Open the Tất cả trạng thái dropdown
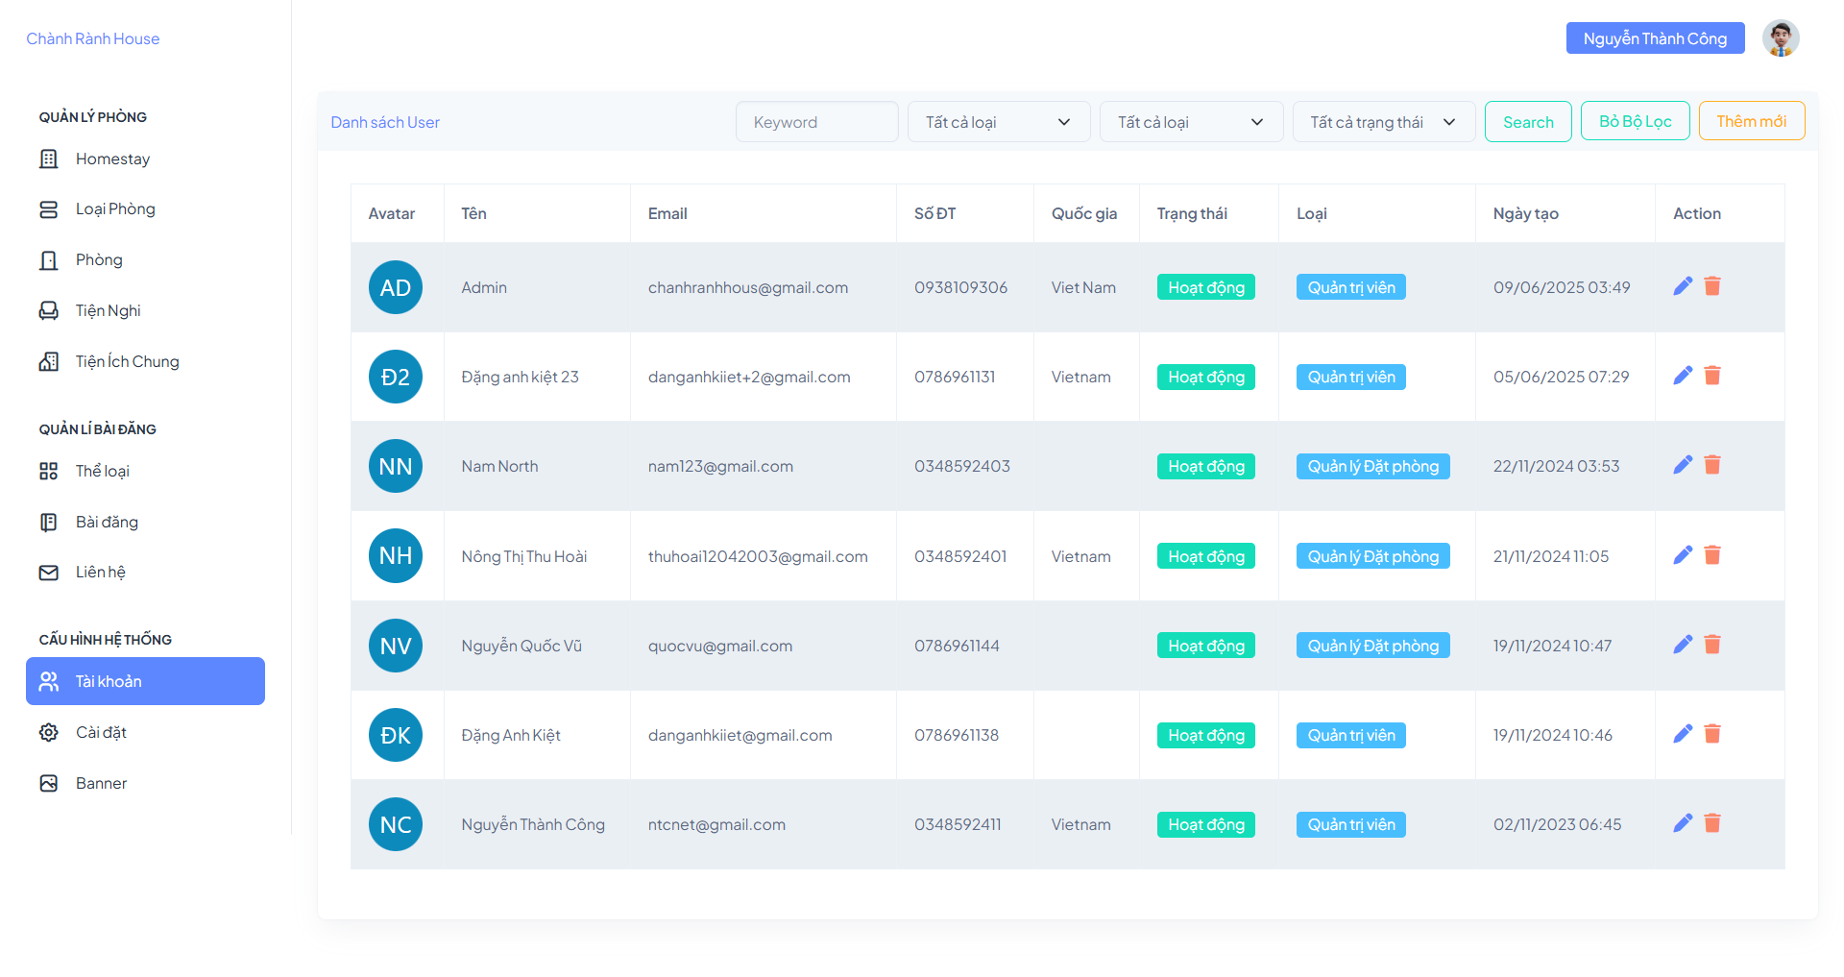The height and width of the screenshot is (977, 1844). 1384,122
